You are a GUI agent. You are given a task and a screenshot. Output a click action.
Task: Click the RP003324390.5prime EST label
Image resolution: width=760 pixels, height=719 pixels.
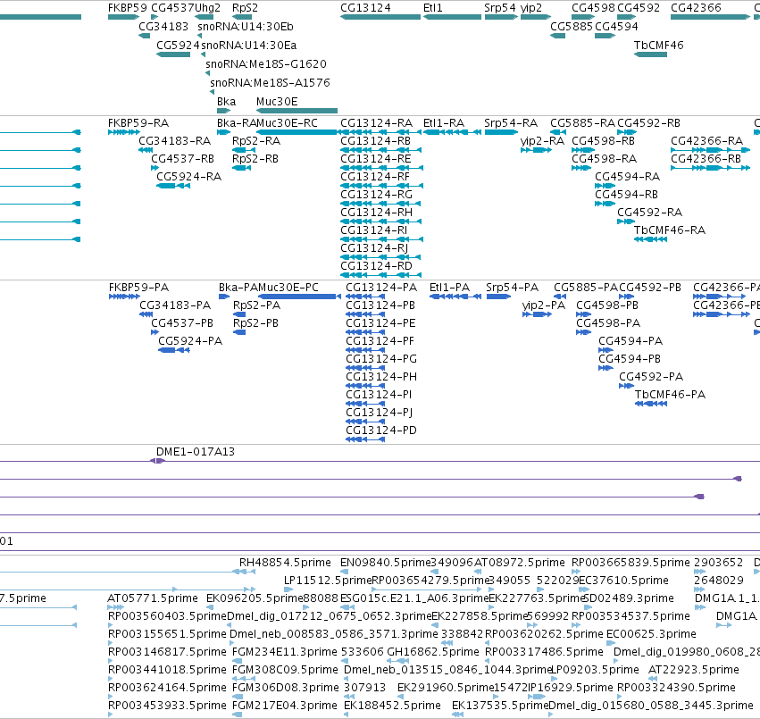pyautogui.click(x=676, y=688)
